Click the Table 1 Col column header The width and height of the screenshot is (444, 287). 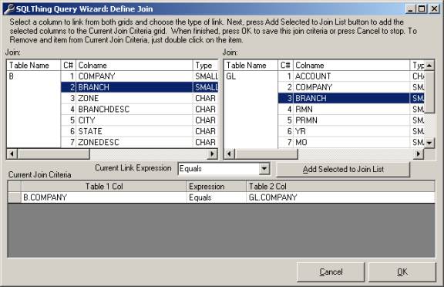[x=103, y=187]
